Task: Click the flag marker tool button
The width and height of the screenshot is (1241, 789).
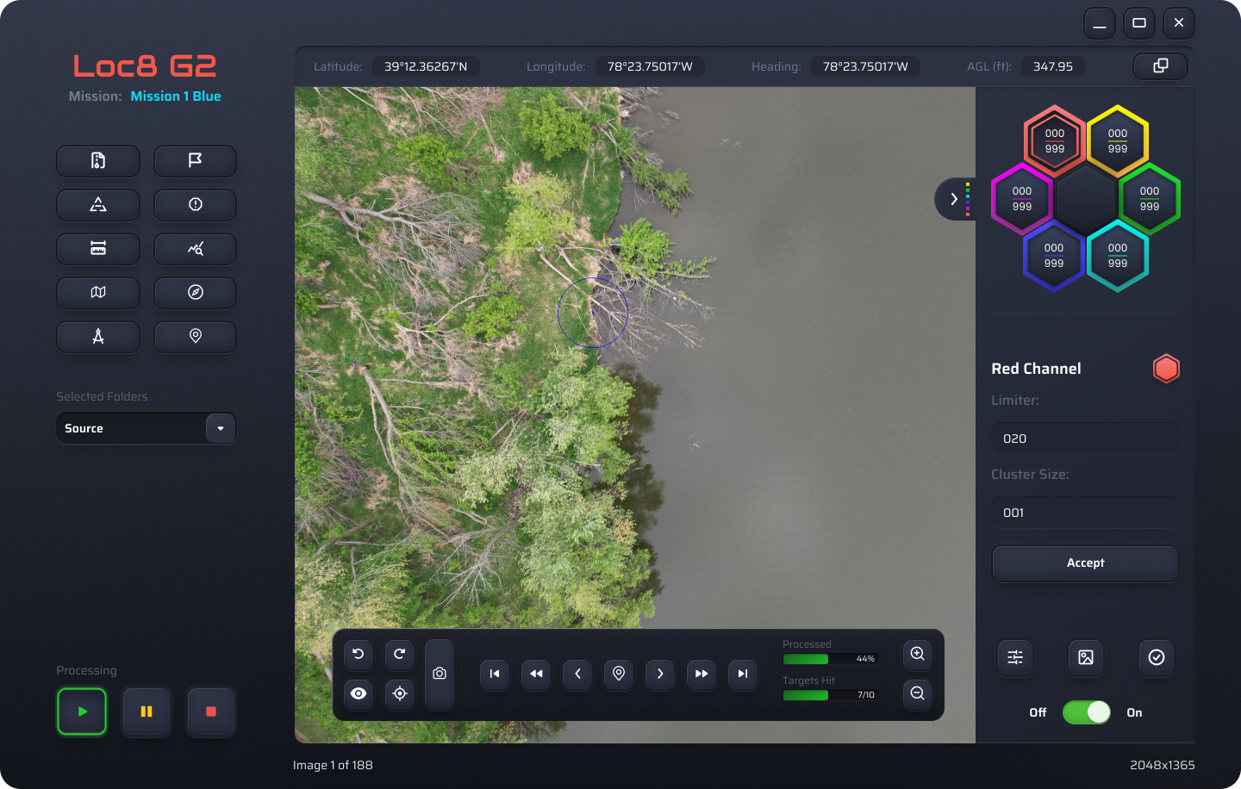Action: 195,161
